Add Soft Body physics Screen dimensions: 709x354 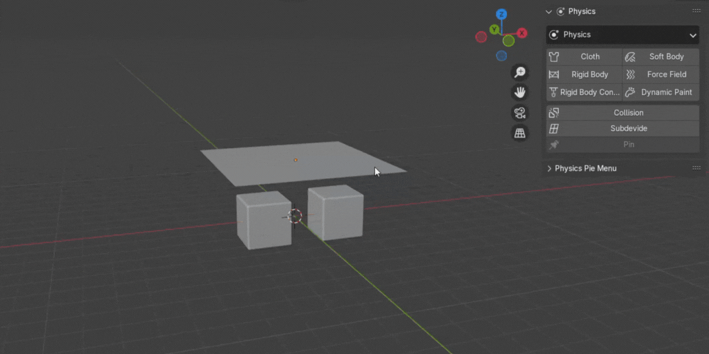point(661,57)
